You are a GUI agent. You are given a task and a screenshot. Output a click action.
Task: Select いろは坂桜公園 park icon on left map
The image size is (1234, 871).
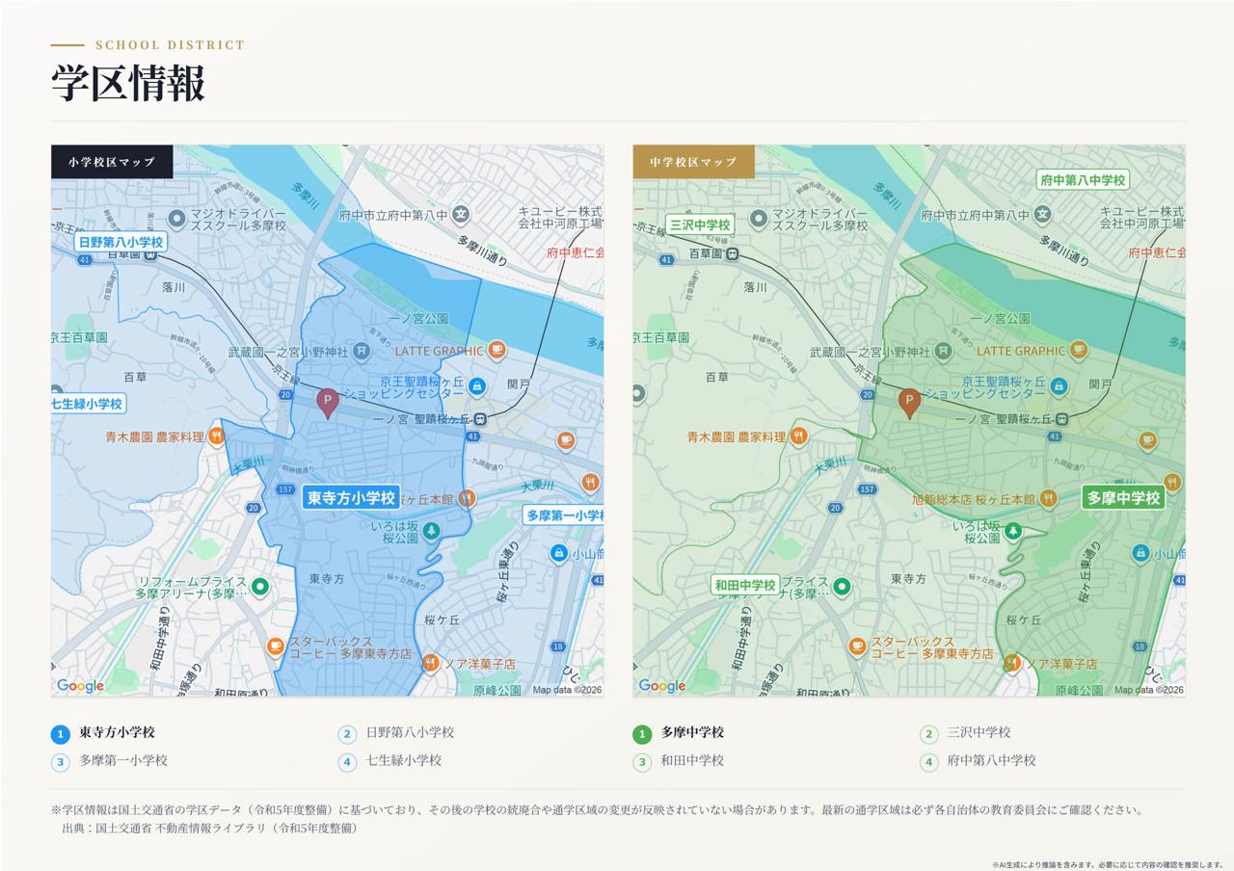click(432, 531)
